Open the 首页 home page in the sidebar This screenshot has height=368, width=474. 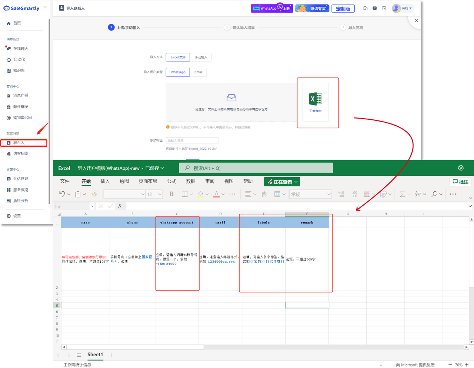[17, 23]
